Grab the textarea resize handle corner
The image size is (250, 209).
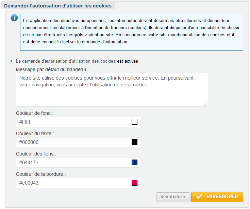(x=206, y=104)
